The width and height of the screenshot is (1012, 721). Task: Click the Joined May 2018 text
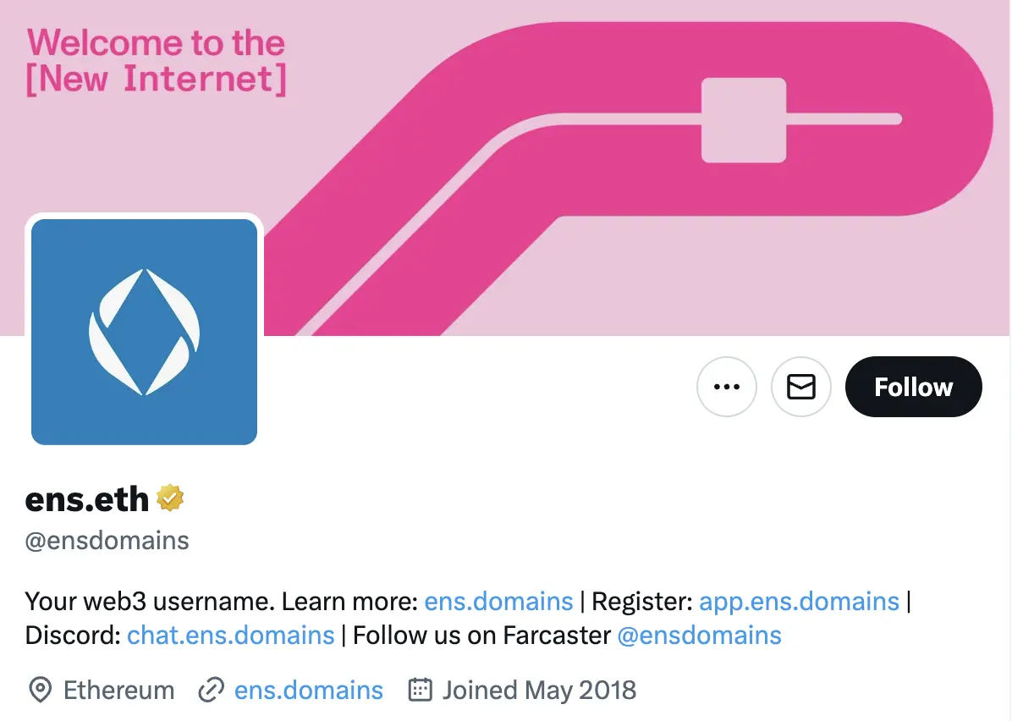pos(539,691)
